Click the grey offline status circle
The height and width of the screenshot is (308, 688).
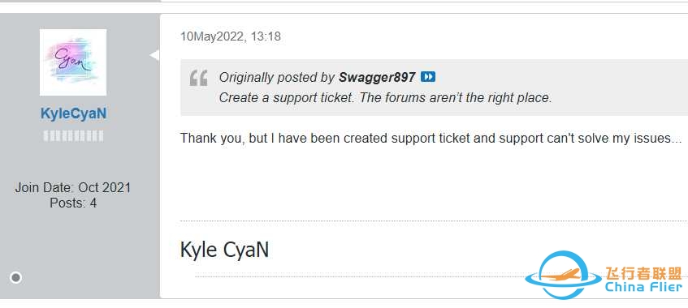[15, 277]
